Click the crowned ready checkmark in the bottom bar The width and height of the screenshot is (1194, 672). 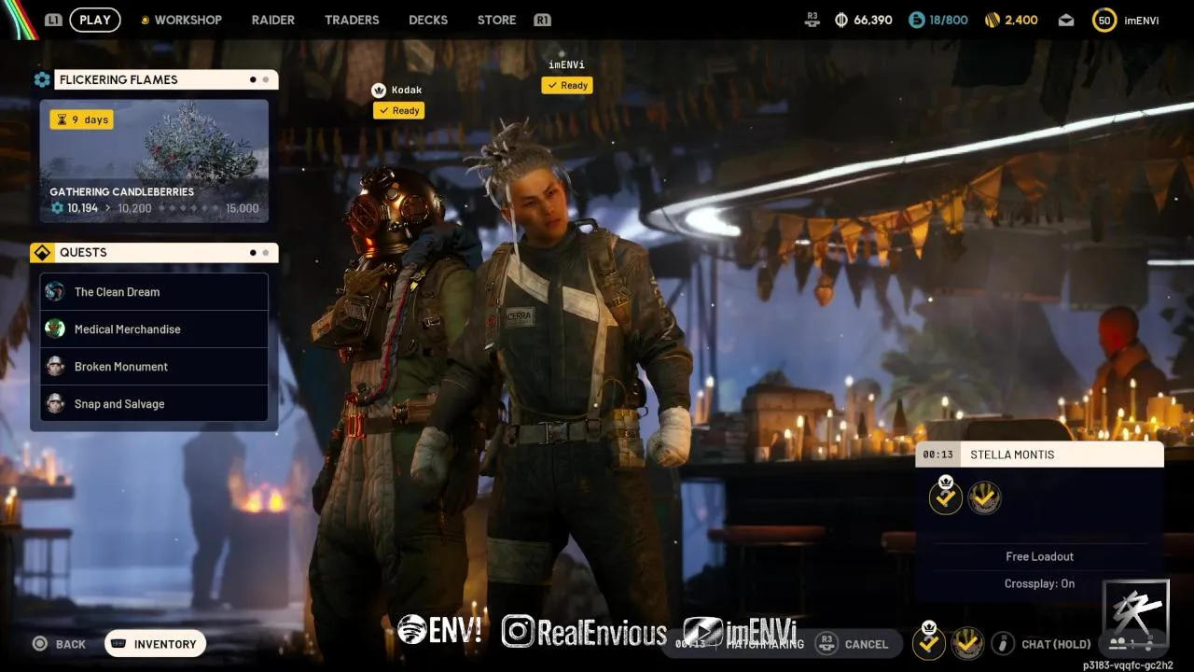[928, 642]
